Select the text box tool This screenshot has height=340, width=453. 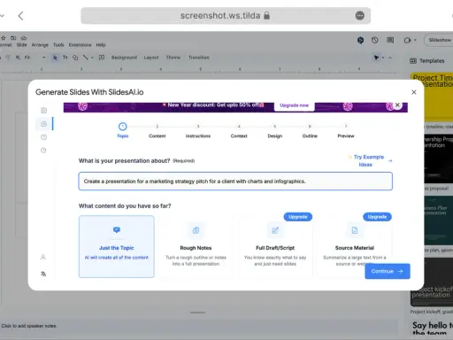click(65, 58)
